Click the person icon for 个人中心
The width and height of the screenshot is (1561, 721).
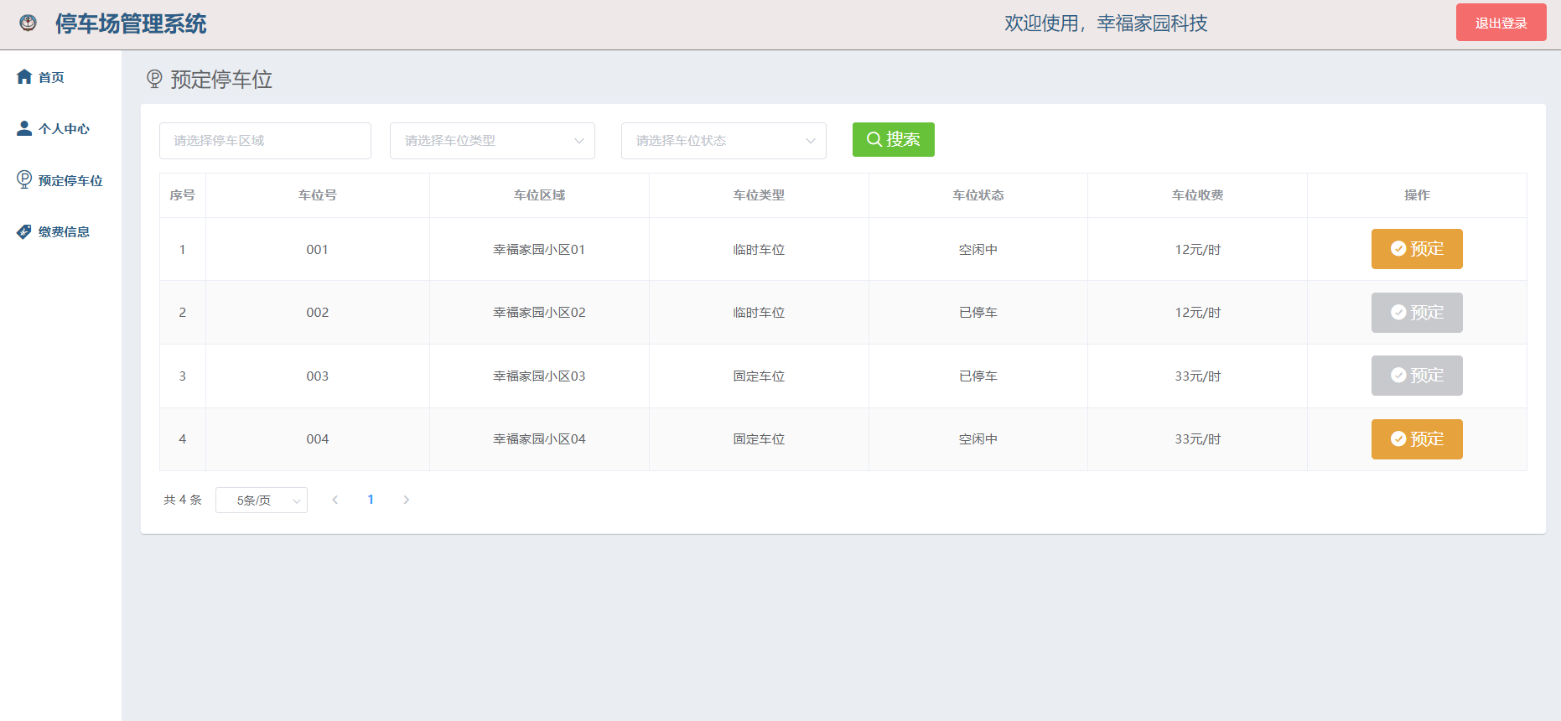pyautogui.click(x=24, y=128)
